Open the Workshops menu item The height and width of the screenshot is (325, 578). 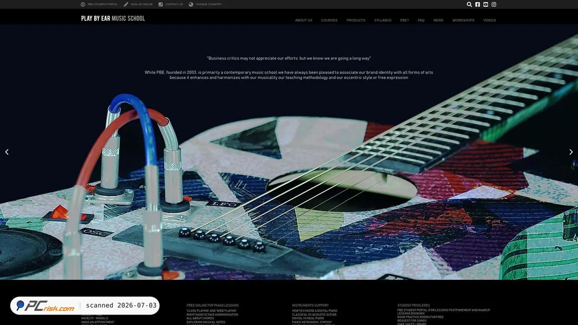(463, 20)
